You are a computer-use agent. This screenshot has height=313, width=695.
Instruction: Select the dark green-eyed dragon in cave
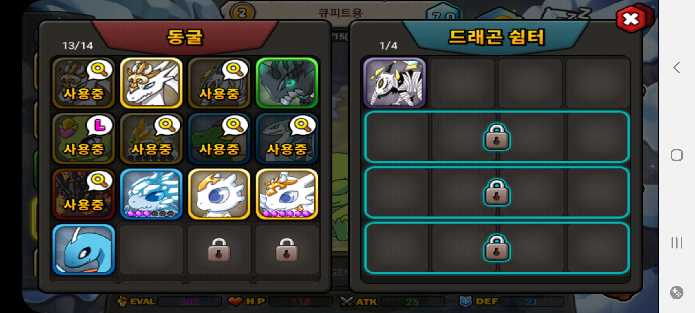pos(287,83)
